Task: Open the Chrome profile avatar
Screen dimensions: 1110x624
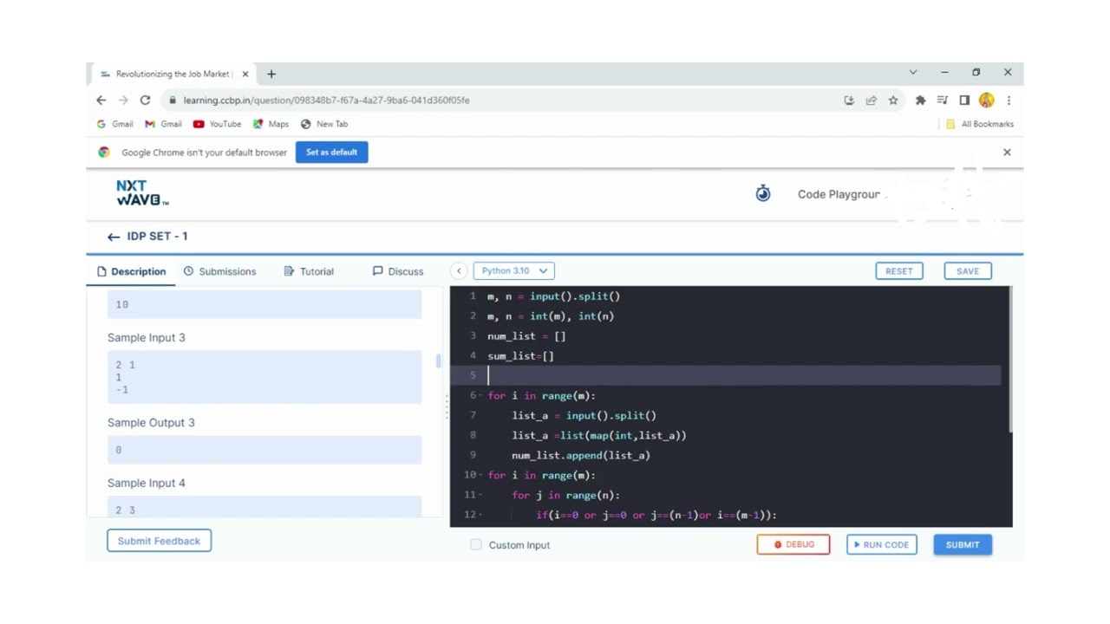Action: point(987,101)
